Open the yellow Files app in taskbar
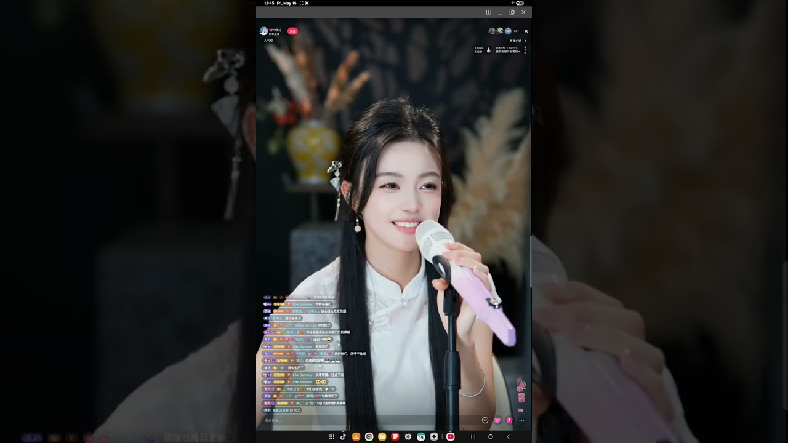This screenshot has width=788, height=443. point(382,437)
